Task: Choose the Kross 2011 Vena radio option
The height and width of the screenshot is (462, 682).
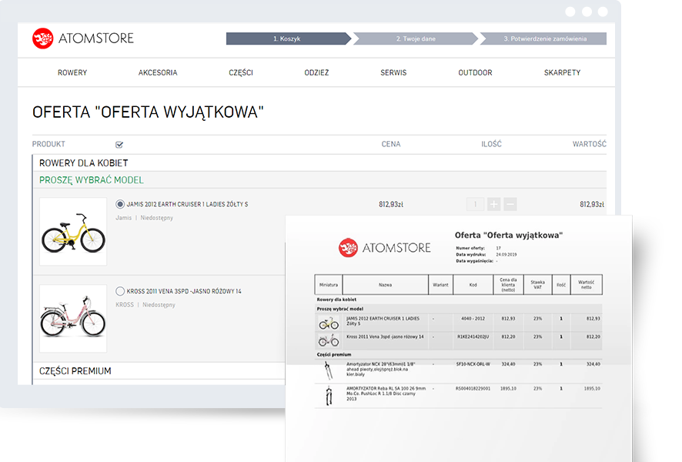Action: tap(120, 292)
